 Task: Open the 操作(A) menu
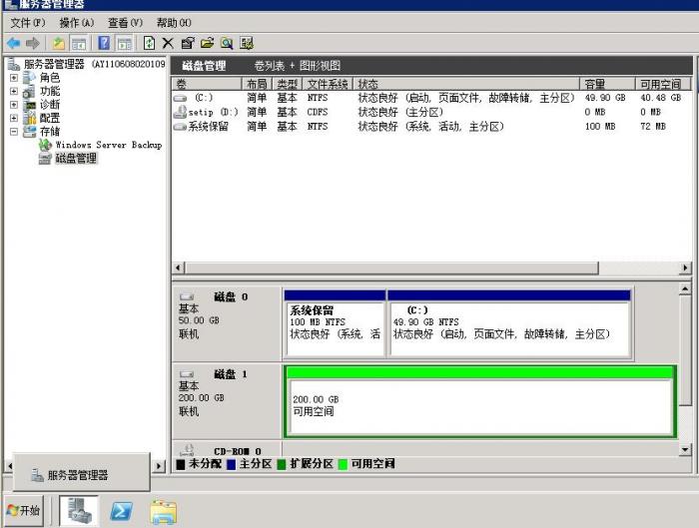tap(76, 22)
